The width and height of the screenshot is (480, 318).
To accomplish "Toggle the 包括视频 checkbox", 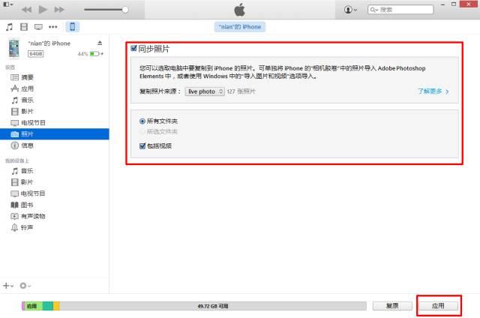I will coord(142,146).
